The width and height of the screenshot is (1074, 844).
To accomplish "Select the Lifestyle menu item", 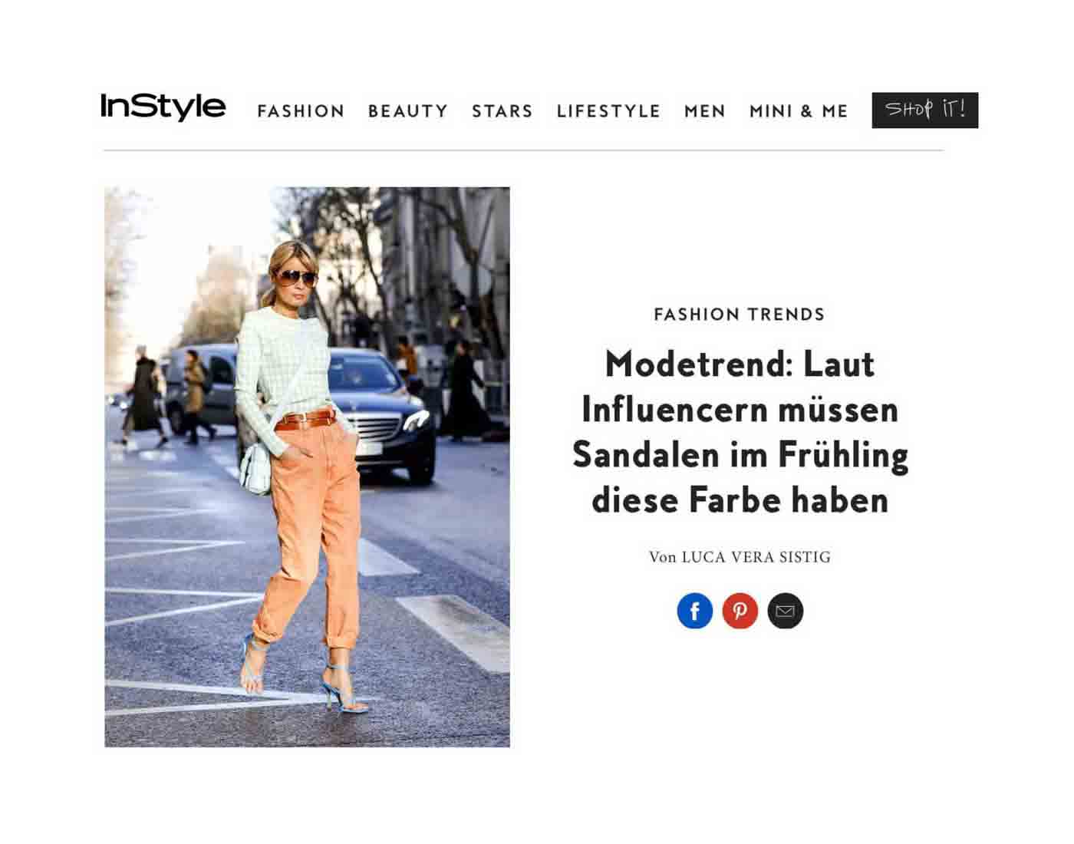I will point(609,111).
